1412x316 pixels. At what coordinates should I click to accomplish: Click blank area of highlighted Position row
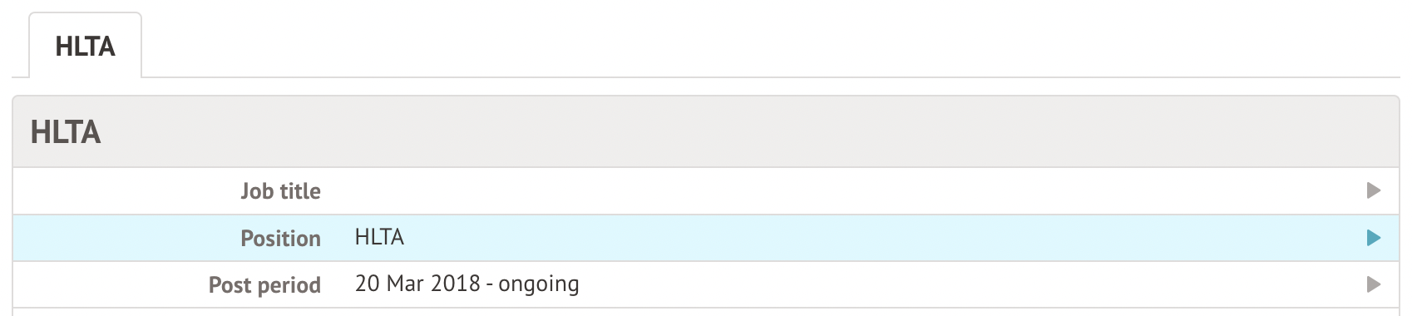point(881,238)
